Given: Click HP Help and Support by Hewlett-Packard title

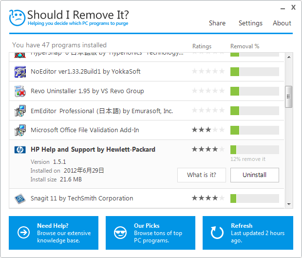Looking at the screenshot, I should 93,150.
